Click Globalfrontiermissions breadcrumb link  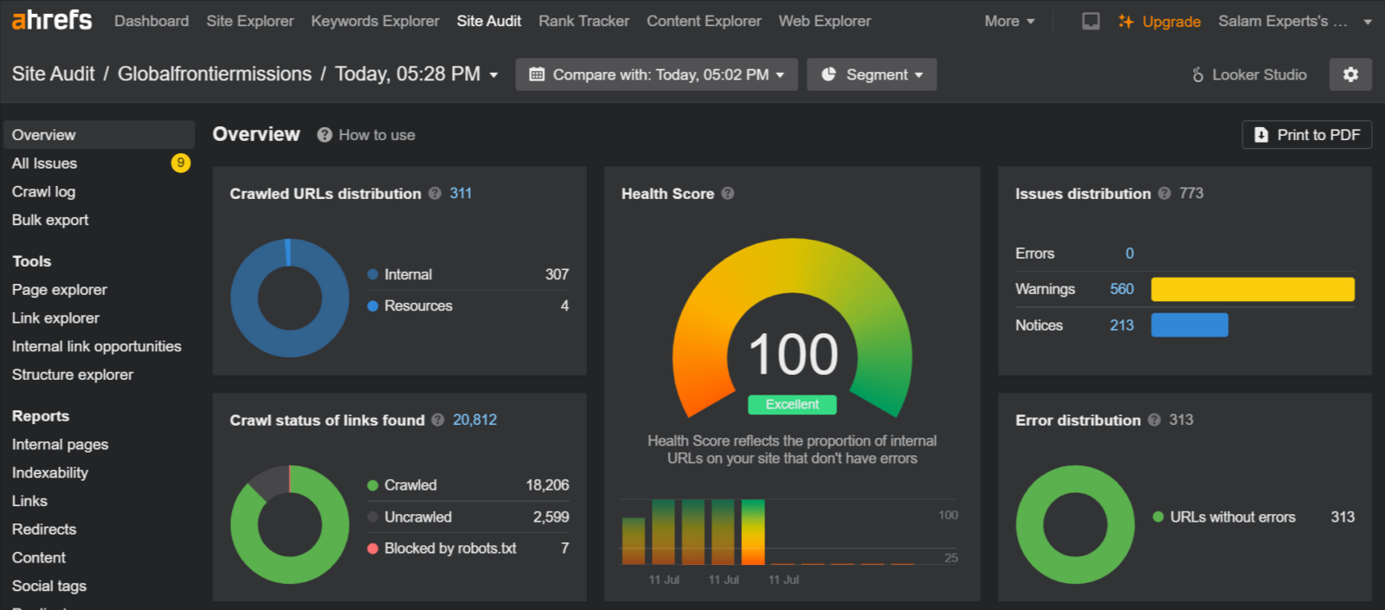215,74
